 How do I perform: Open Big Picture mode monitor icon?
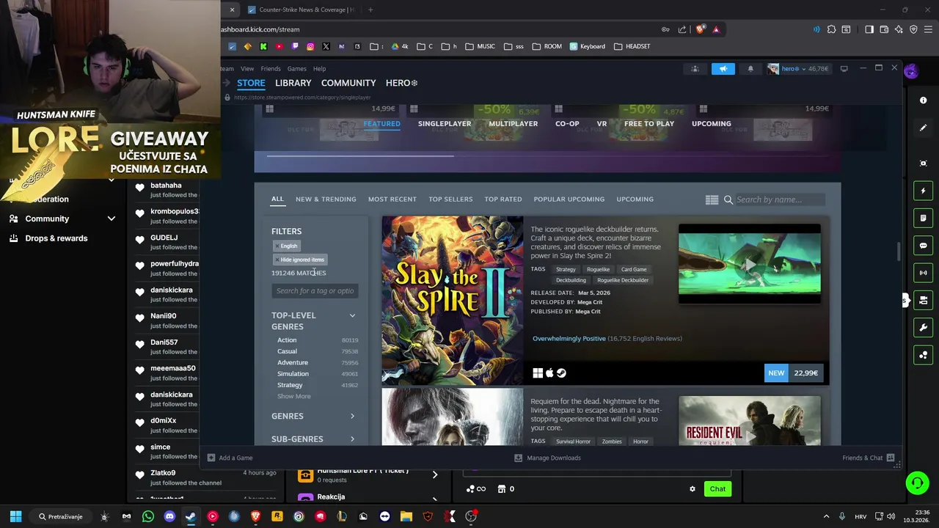click(x=844, y=68)
